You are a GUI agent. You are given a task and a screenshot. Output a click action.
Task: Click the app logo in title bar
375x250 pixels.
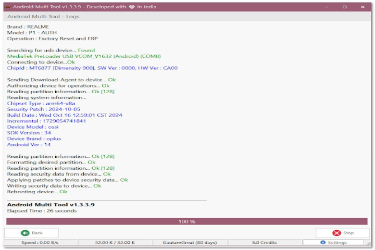tap(7, 7)
